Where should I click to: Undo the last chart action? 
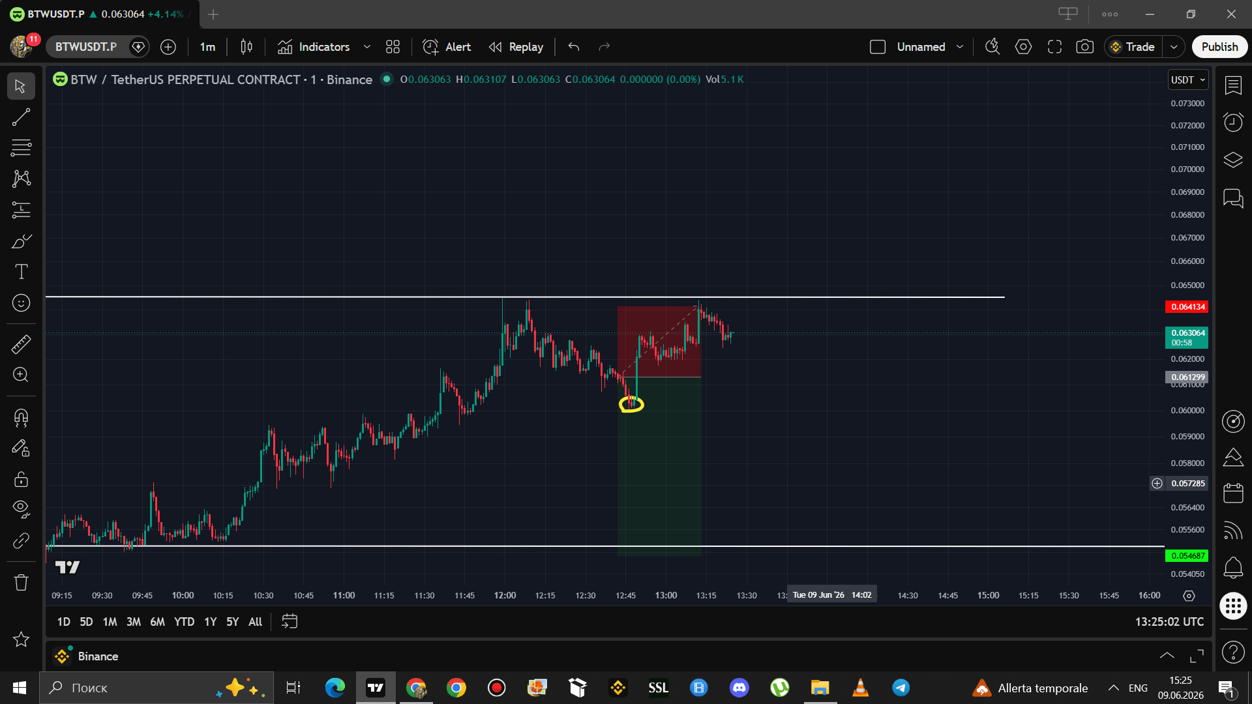[x=574, y=47]
